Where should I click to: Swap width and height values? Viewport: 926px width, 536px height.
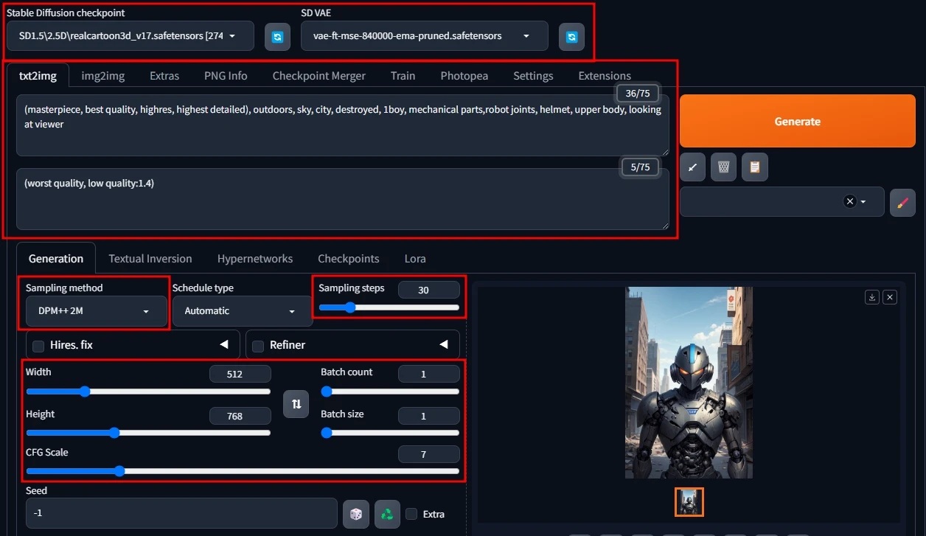296,404
